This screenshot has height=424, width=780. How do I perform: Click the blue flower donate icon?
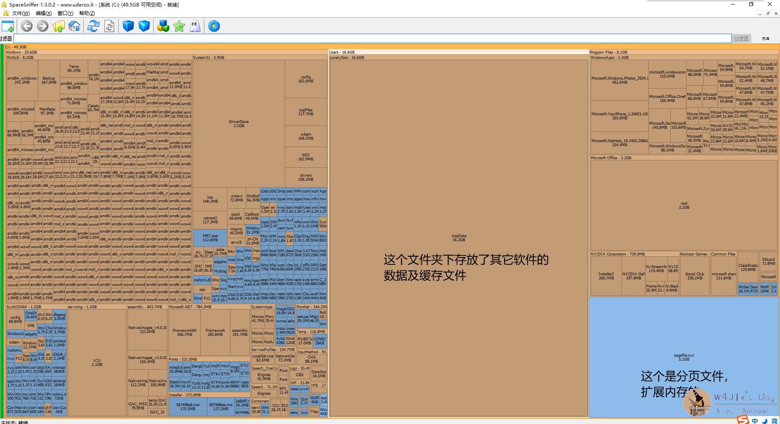pyautogui.click(x=214, y=26)
